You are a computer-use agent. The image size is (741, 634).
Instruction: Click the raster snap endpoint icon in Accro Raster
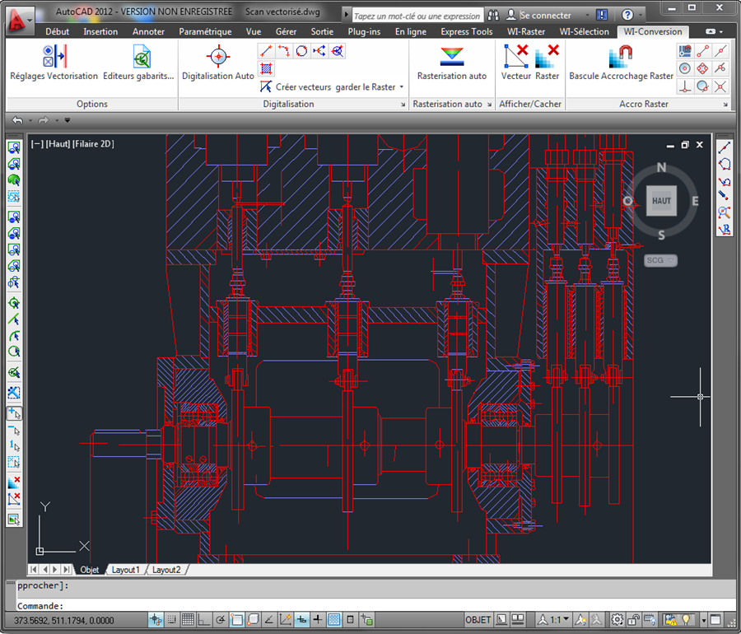[x=703, y=51]
